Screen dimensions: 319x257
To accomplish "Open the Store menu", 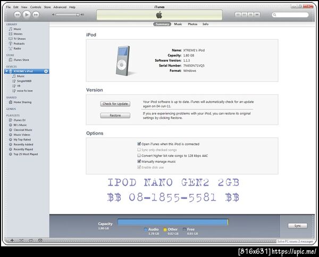I will tap(47, 7).
